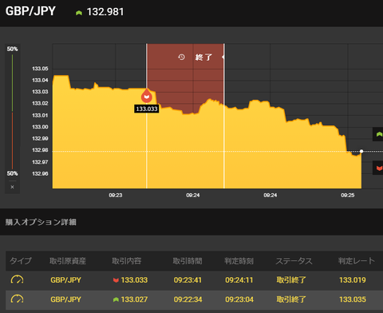
Task: Click the 133.05 price axis label
Action: pyautogui.click(x=40, y=69)
